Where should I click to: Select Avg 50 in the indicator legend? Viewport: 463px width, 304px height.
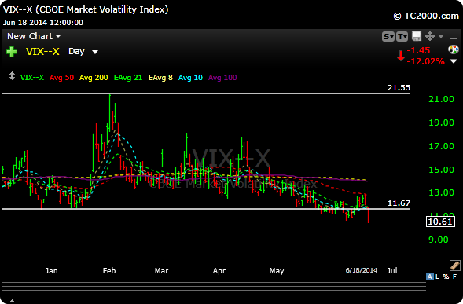point(61,78)
